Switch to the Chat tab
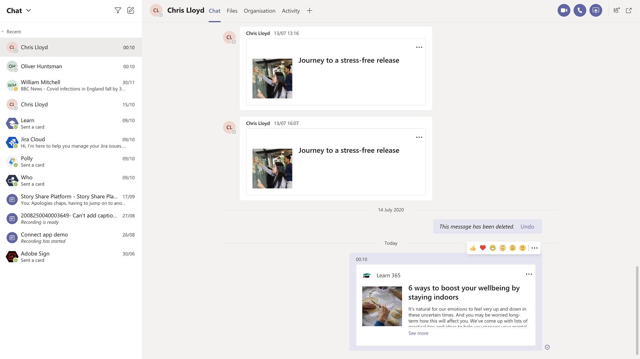 215,11
